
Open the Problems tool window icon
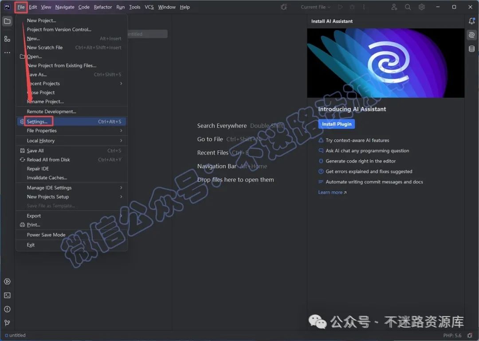tap(8, 309)
